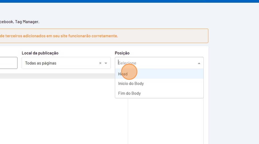Viewport: 259px width, 144px height.
Task: Click the Local da publicação label
Action: click(x=40, y=53)
